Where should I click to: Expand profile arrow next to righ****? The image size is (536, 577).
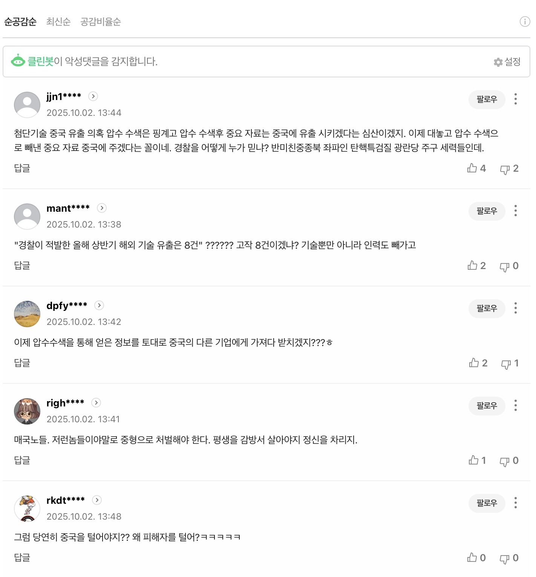click(96, 403)
